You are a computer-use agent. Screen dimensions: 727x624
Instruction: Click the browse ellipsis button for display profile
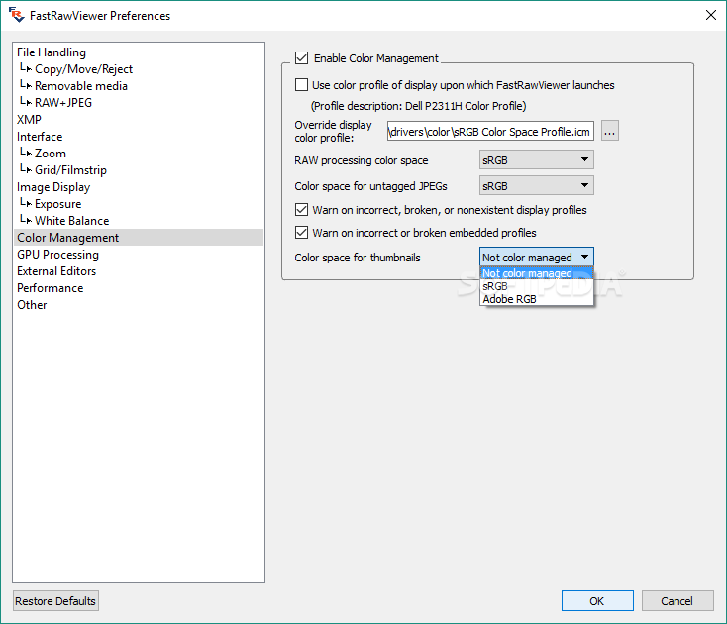(610, 131)
